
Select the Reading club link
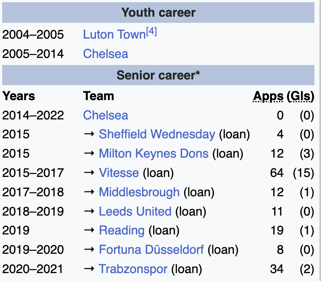[x=121, y=231]
